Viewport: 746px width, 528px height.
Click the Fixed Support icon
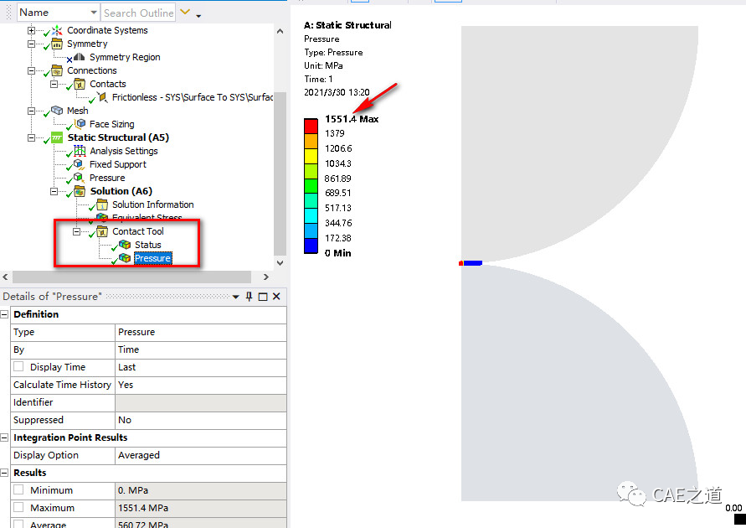click(80, 164)
